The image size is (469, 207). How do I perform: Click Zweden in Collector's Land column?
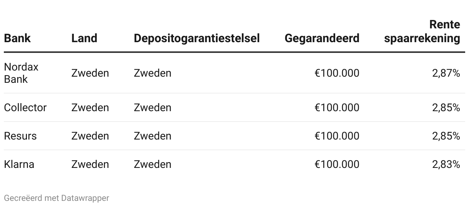click(x=90, y=108)
